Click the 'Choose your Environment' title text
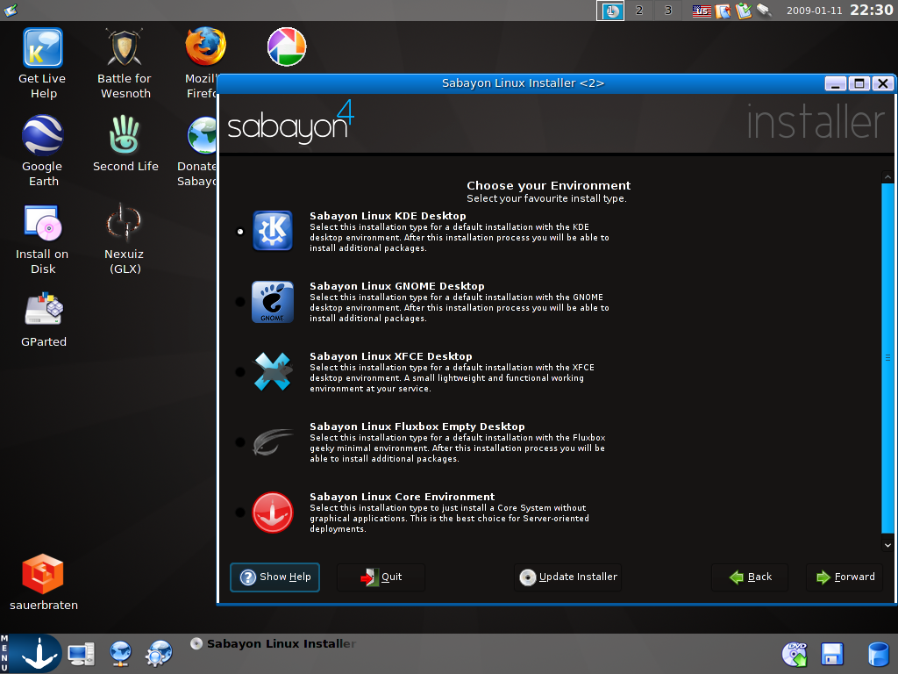The width and height of the screenshot is (898, 674). tap(548, 186)
